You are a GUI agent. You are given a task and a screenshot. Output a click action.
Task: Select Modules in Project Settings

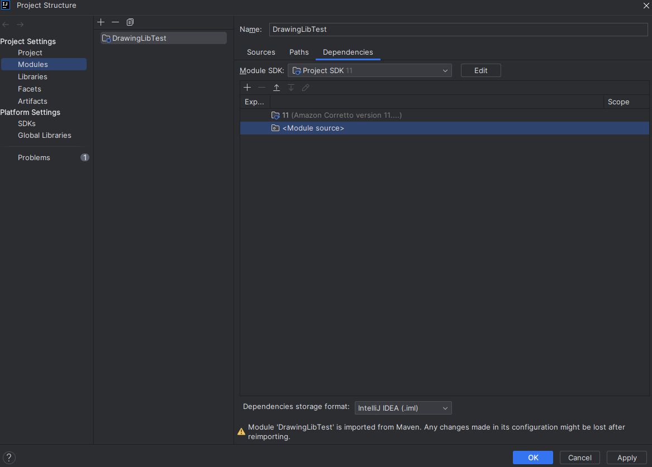click(x=44, y=64)
